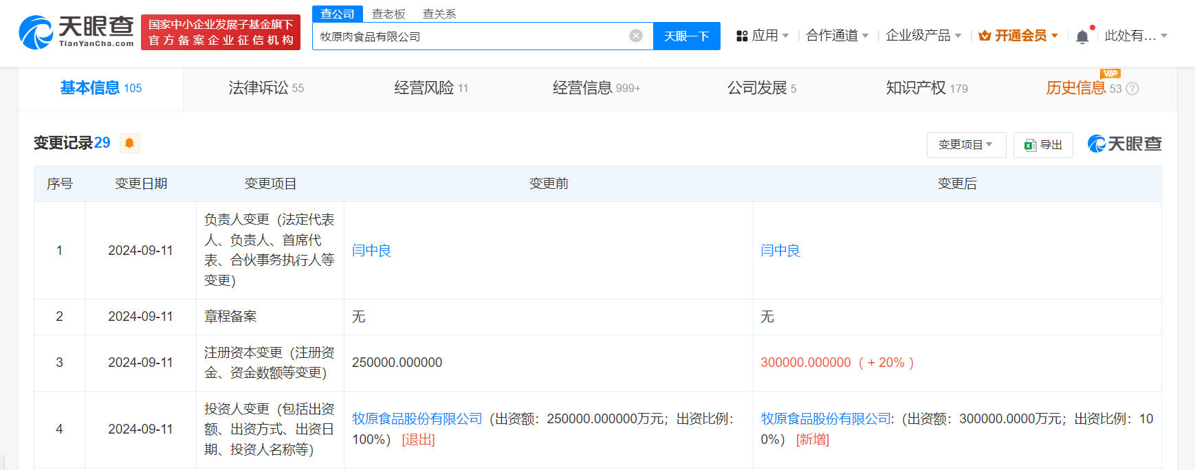Open the 法律诉讼 tab
1195x470 pixels.
click(x=266, y=88)
